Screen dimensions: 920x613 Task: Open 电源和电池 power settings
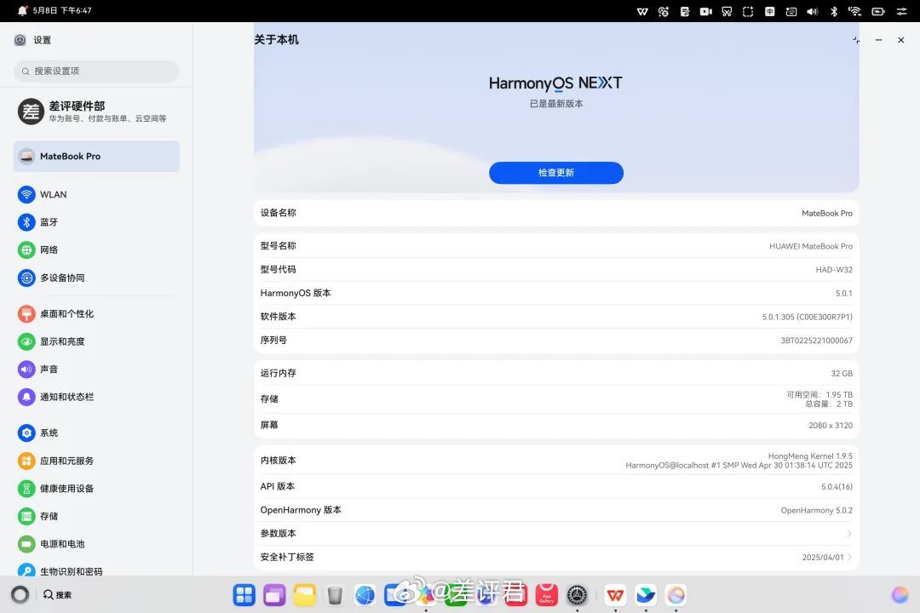97,544
